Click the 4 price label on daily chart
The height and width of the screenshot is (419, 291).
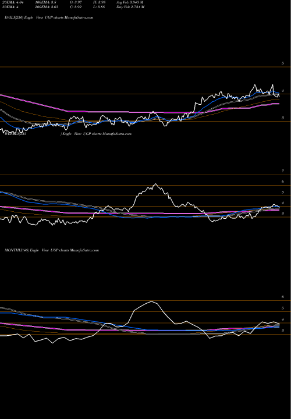pos(283,91)
